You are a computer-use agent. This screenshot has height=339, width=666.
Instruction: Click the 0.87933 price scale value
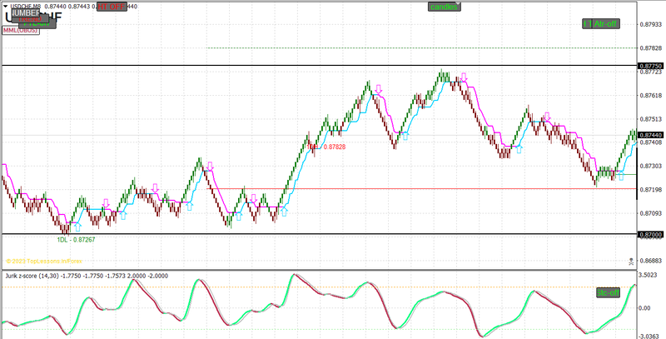click(x=651, y=24)
